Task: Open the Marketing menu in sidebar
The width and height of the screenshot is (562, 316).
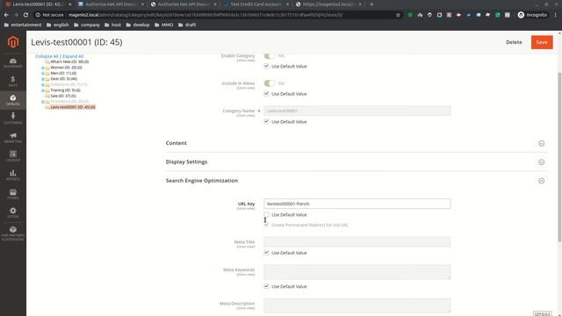Action: (13, 138)
